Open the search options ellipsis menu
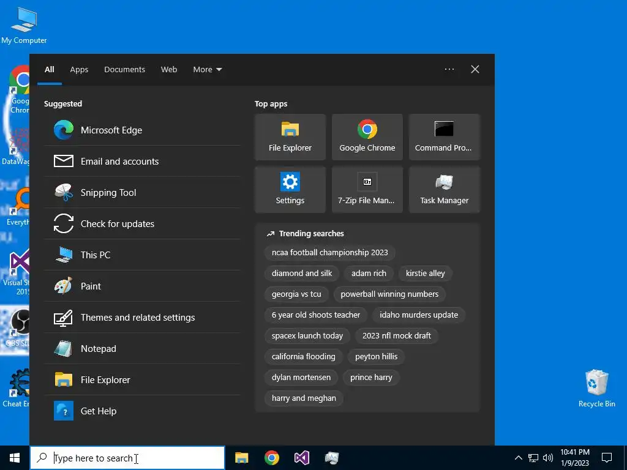 [449, 69]
